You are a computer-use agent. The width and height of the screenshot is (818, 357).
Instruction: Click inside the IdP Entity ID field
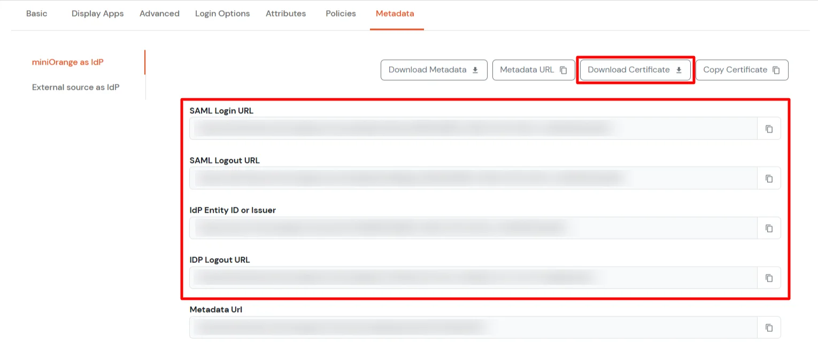point(473,228)
